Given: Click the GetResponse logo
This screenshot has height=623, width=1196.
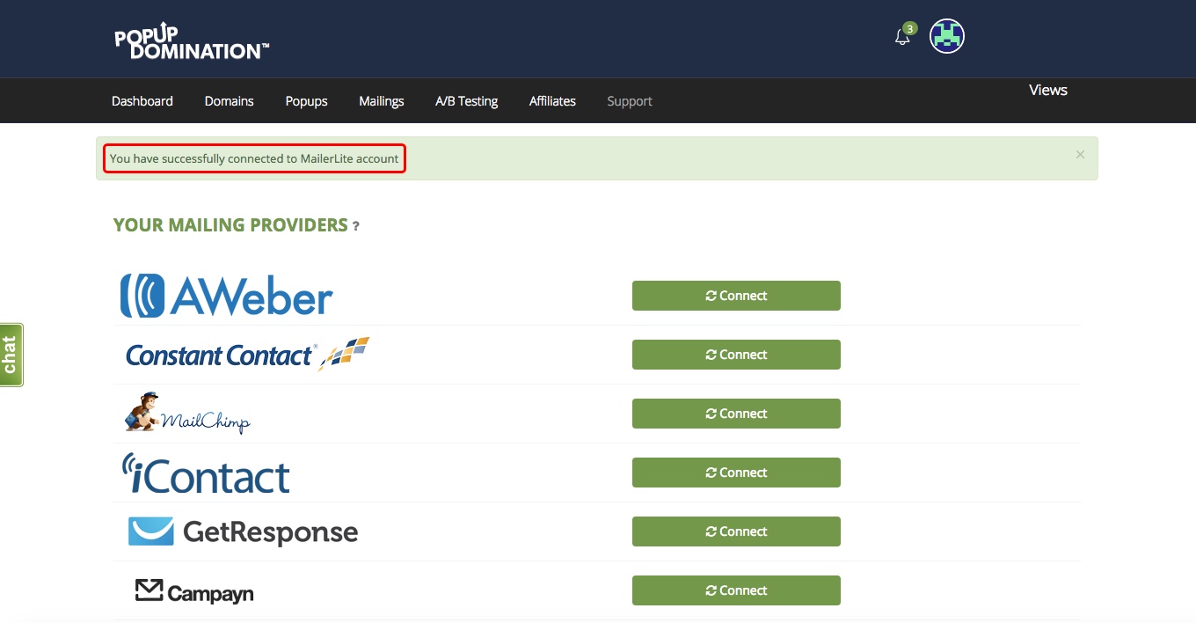Looking at the screenshot, I should [243, 531].
